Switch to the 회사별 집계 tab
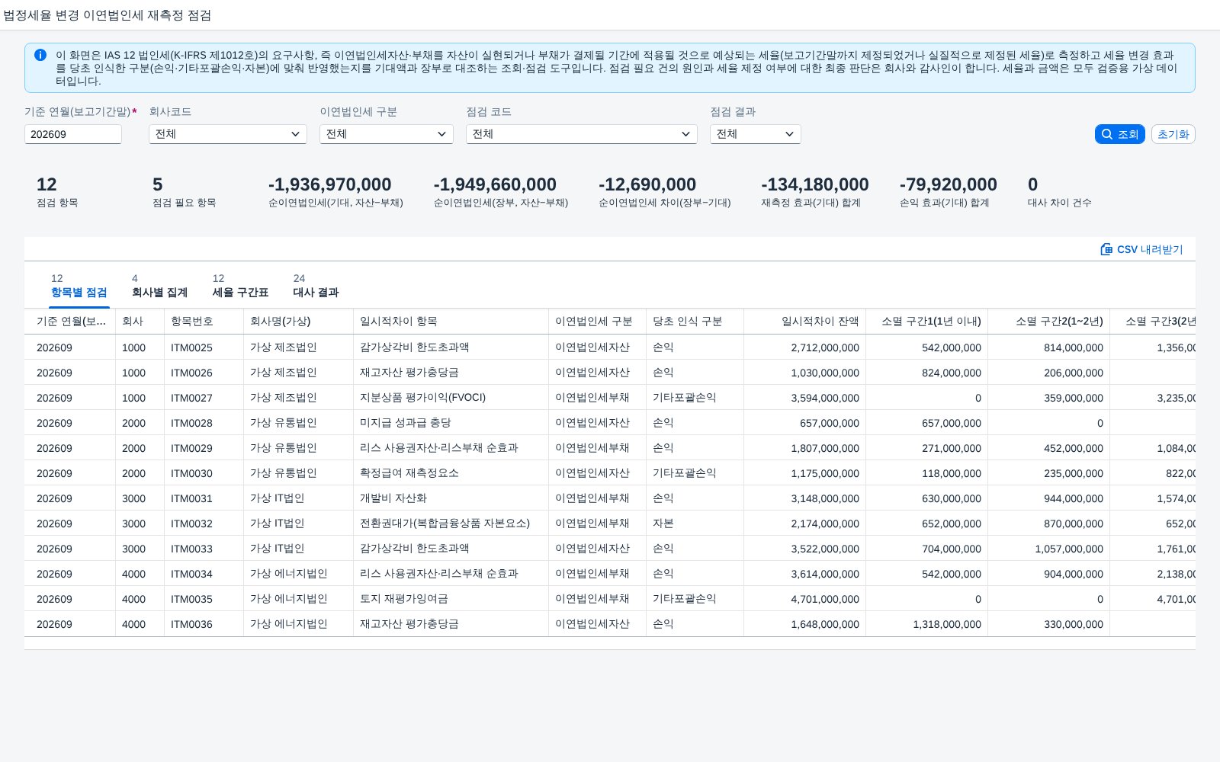 coord(159,286)
